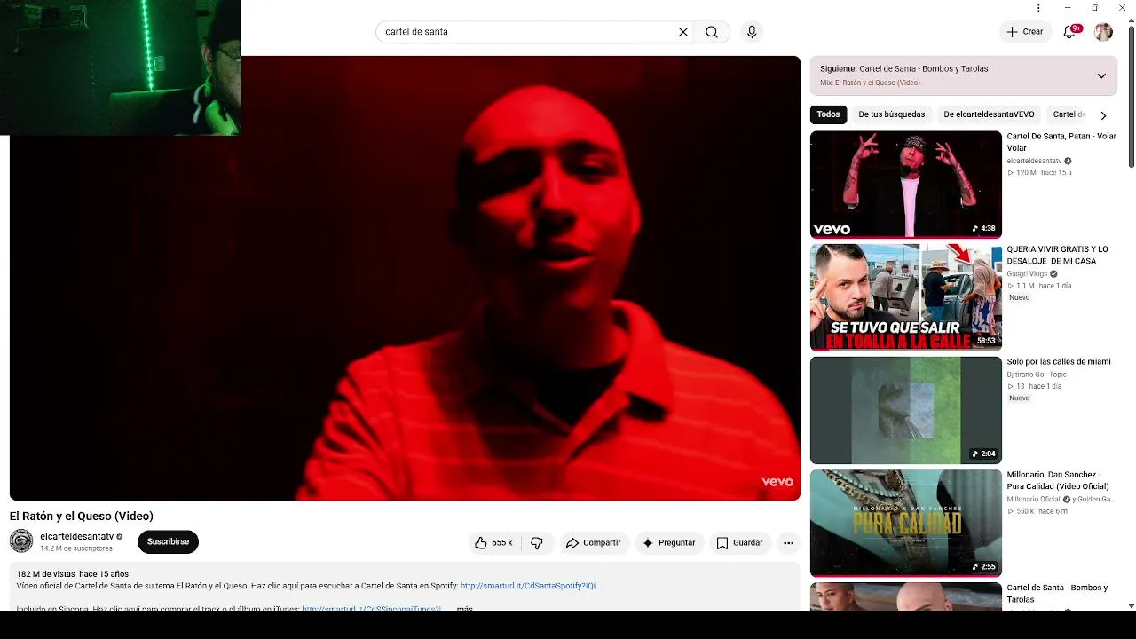This screenshot has width=1136, height=639.
Task: Select the Todos filter chip
Action: pyautogui.click(x=828, y=114)
